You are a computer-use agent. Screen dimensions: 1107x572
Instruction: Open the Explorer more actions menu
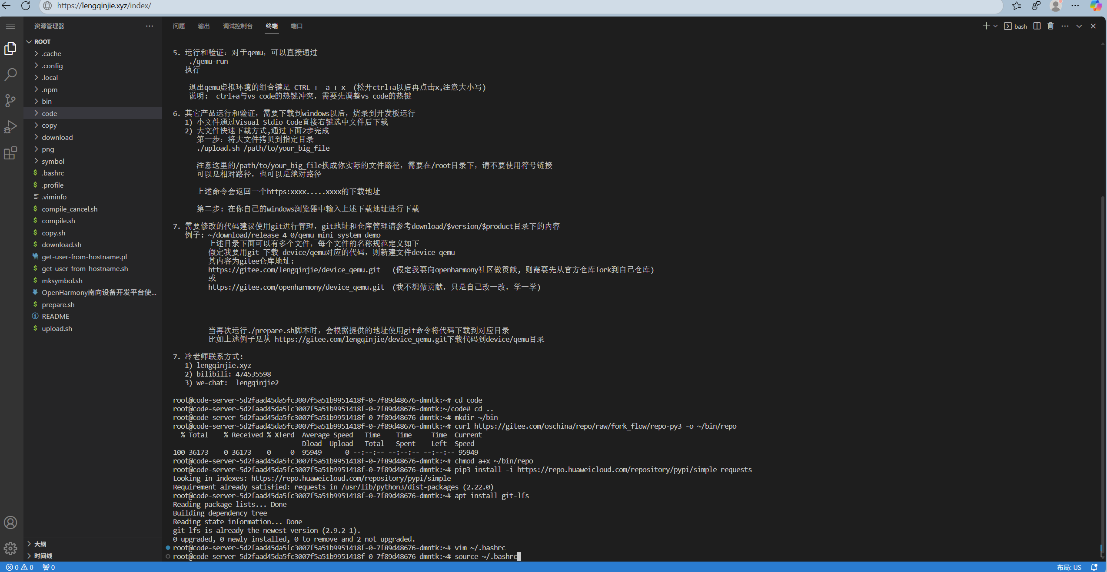(150, 26)
